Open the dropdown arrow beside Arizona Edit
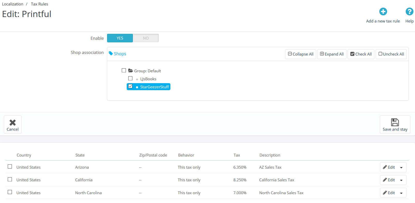Image resolution: width=415 pixels, height=203 pixels. [x=401, y=168]
